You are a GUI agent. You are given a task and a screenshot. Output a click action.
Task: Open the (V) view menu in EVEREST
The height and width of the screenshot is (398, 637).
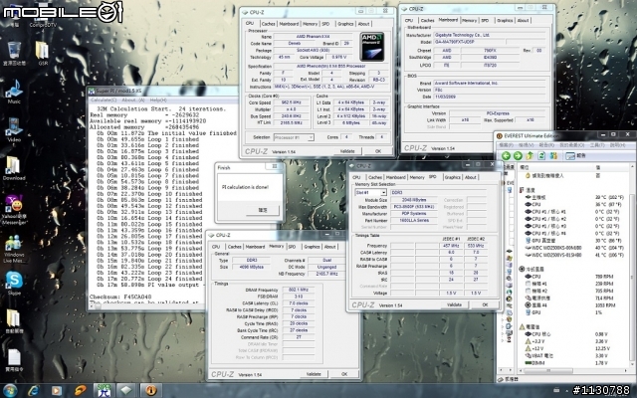point(526,145)
